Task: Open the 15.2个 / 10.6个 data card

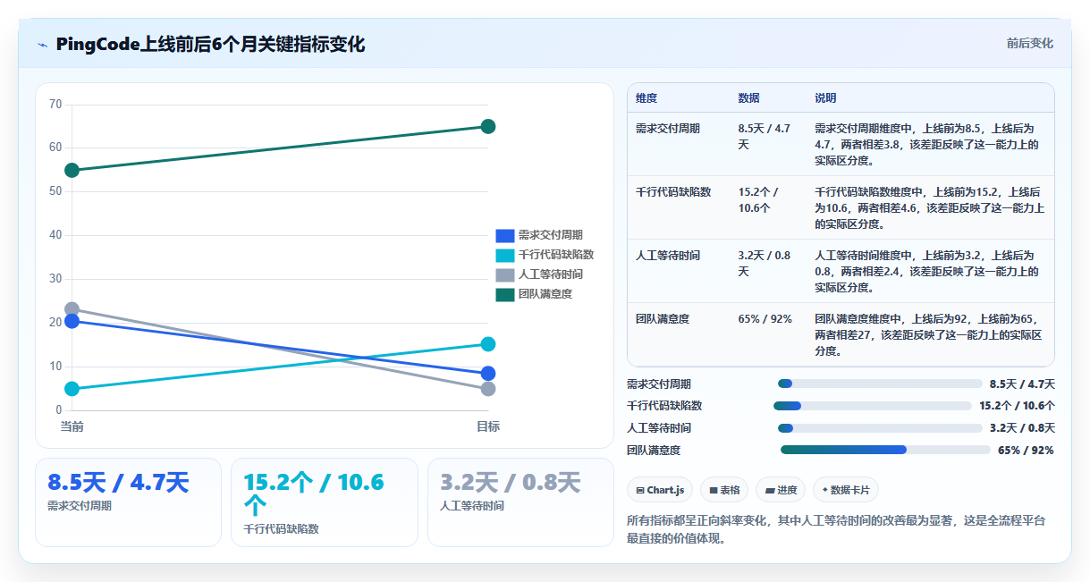Action: pyautogui.click(x=324, y=502)
